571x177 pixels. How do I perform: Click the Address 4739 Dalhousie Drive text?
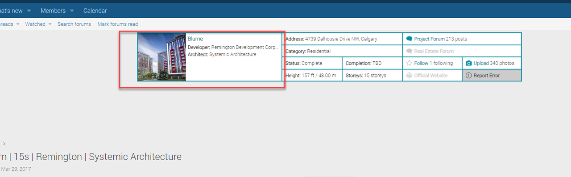331,39
